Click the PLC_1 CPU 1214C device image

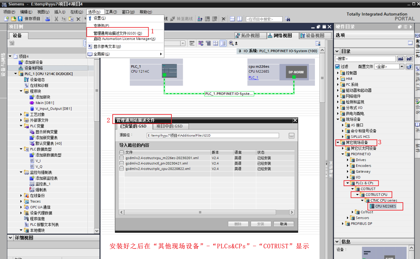(169, 70)
